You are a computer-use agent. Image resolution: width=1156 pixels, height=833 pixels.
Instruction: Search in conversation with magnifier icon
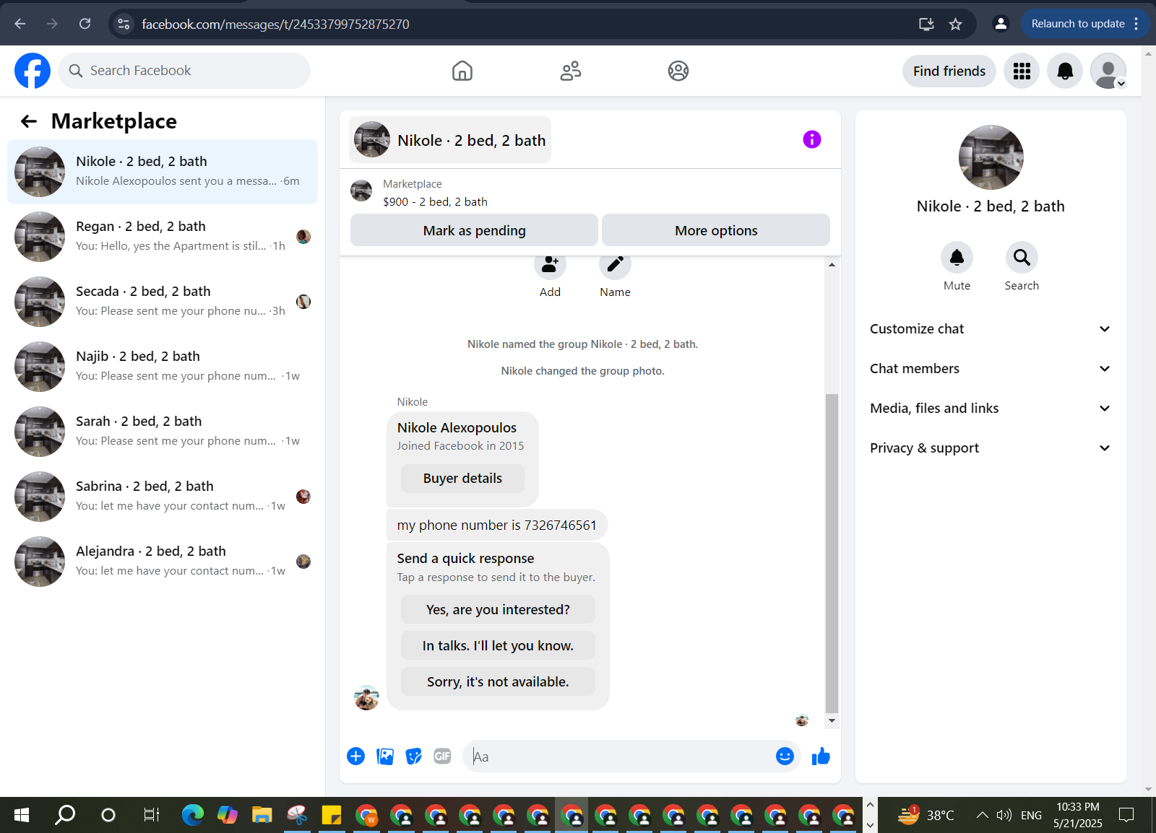pyautogui.click(x=1022, y=257)
